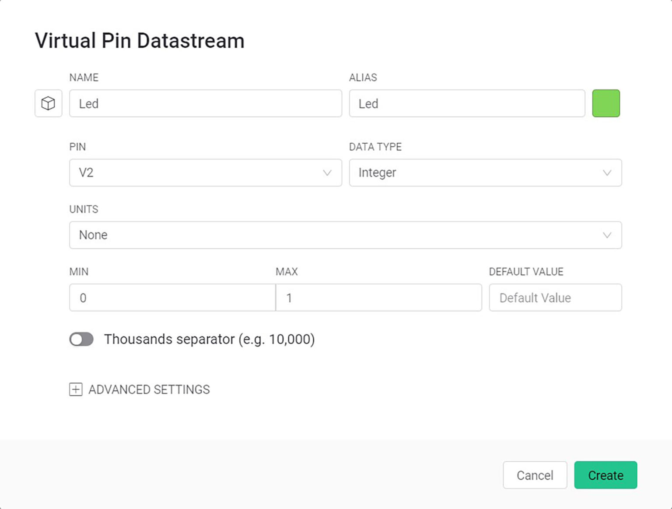
Task: Click the chevron arrow in the PIN field
Action: 327,173
